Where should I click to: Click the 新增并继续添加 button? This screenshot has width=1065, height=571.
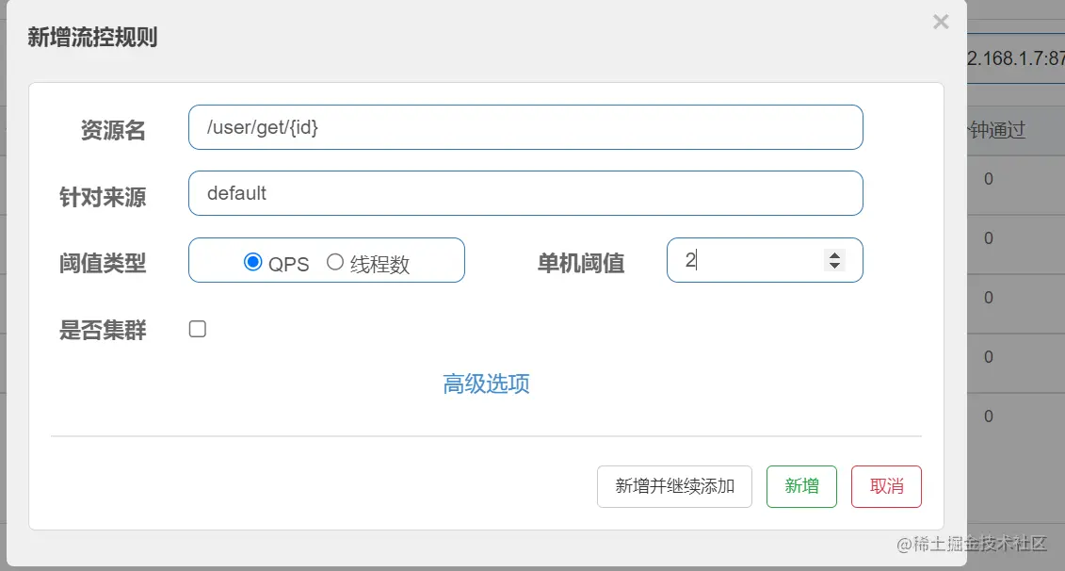pos(674,487)
